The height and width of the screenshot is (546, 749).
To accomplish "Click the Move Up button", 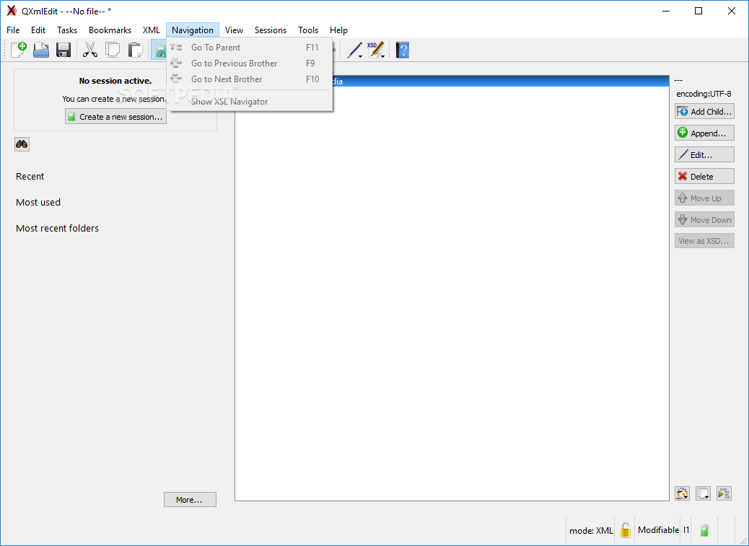I will (x=704, y=198).
